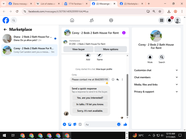Open the account profile avatar menu
Screen dimensions: 186x139
pyautogui.click(x=177, y=20)
